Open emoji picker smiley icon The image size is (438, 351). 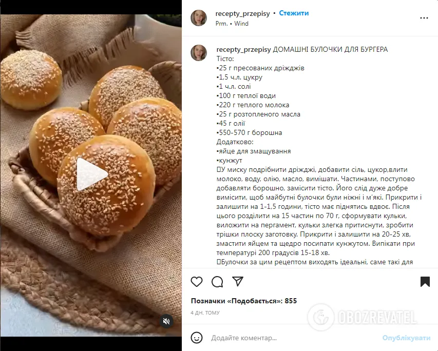pyautogui.click(x=197, y=338)
